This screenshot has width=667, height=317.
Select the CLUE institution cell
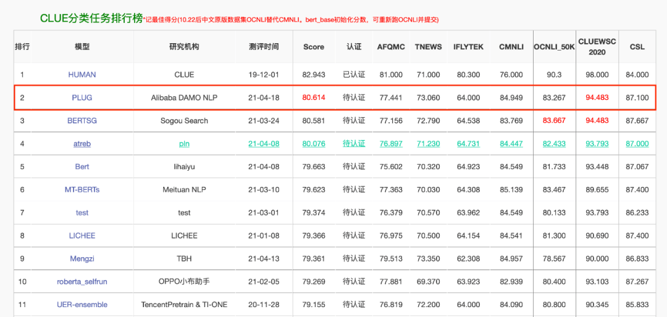click(x=184, y=75)
